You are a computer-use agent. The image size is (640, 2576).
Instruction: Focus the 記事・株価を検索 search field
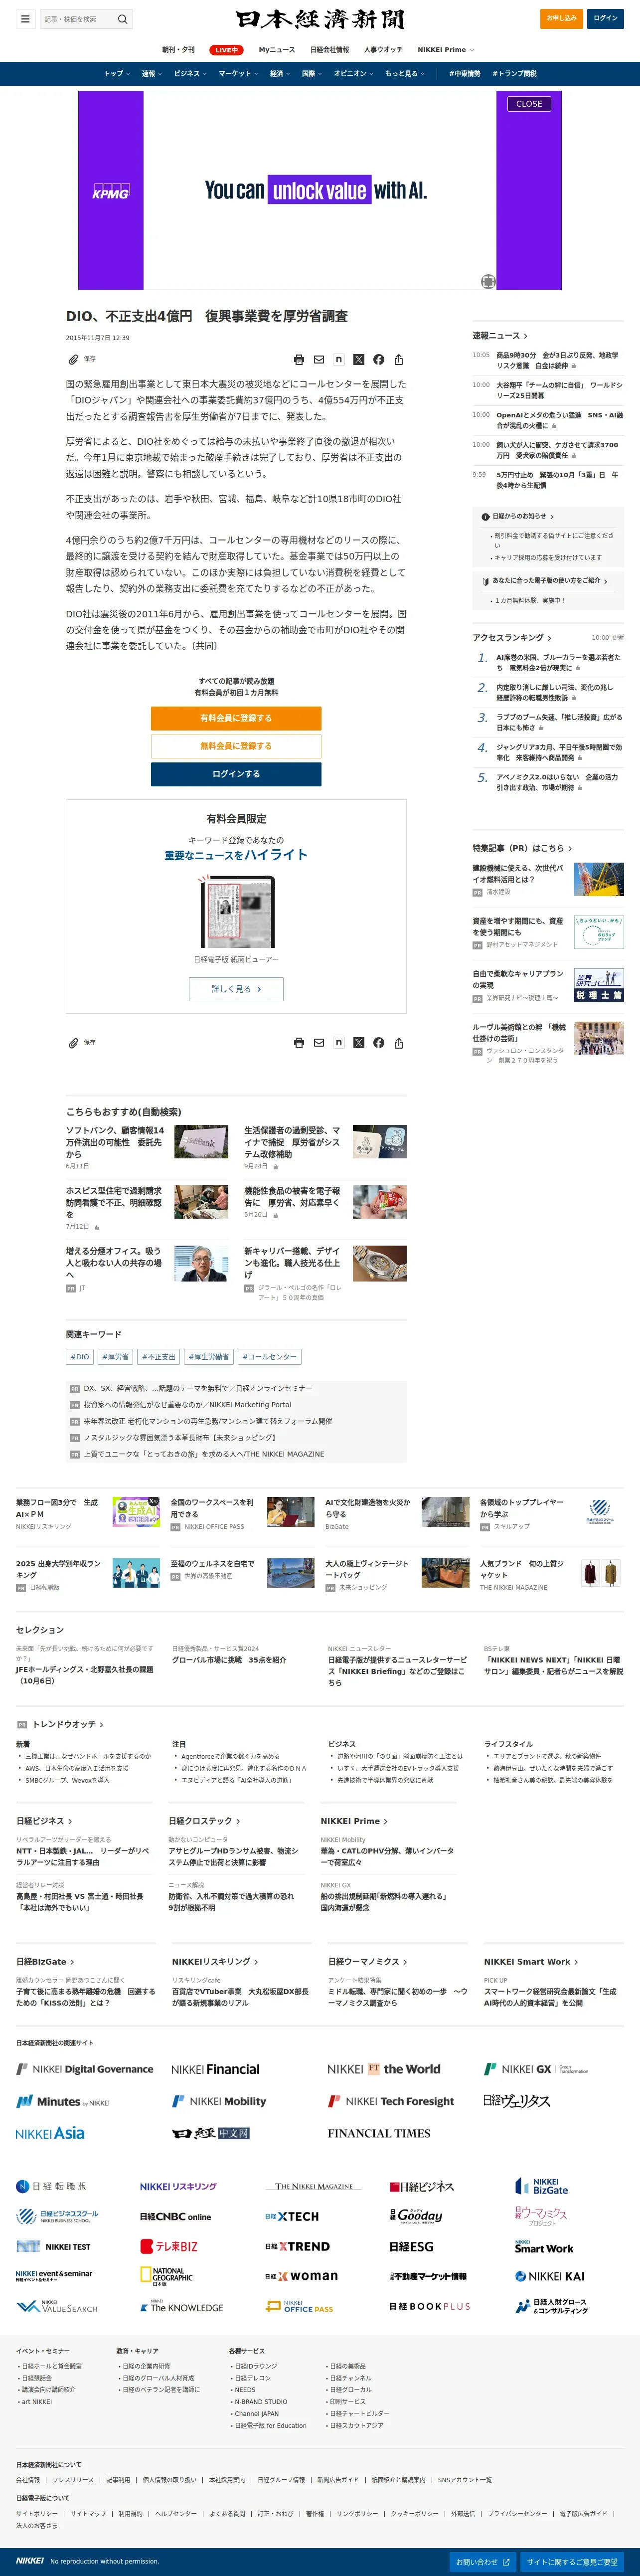pyautogui.click(x=77, y=19)
